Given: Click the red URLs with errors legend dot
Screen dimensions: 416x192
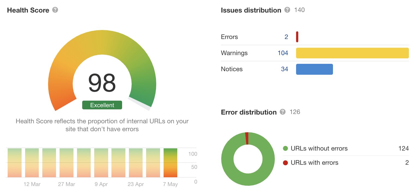Looking at the screenshot, I should [x=285, y=163].
